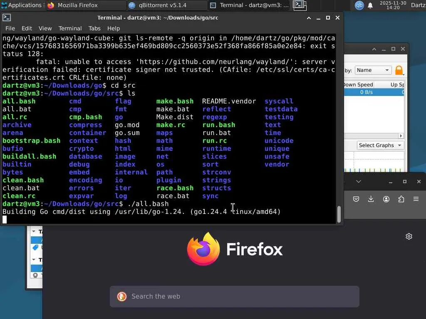Image resolution: width=426 pixels, height=319 pixels.
Task: Click the Save to Pocket icon in Firefox
Action: 356,199
